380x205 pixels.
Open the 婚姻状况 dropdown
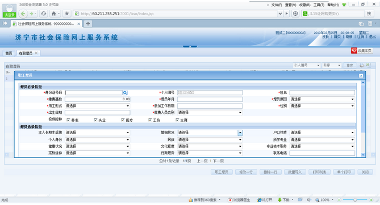(210, 133)
